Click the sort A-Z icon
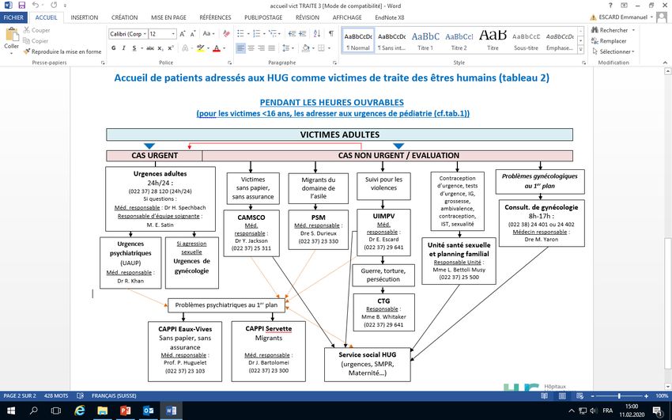Screen dimensions: 672x420 pyautogui.click(x=317, y=34)
